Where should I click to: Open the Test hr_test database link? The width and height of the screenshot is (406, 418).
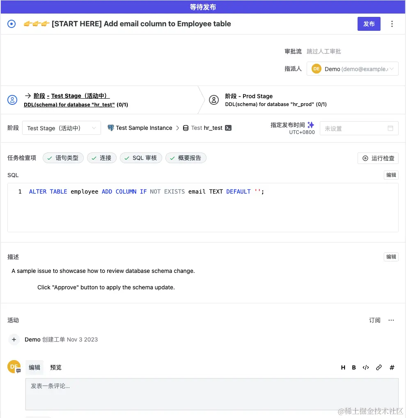[206, 128]
